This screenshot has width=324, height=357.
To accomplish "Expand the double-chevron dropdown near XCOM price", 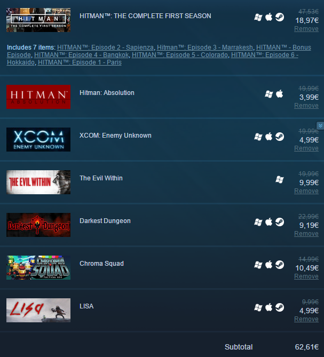I will click(x=320, y=125).
